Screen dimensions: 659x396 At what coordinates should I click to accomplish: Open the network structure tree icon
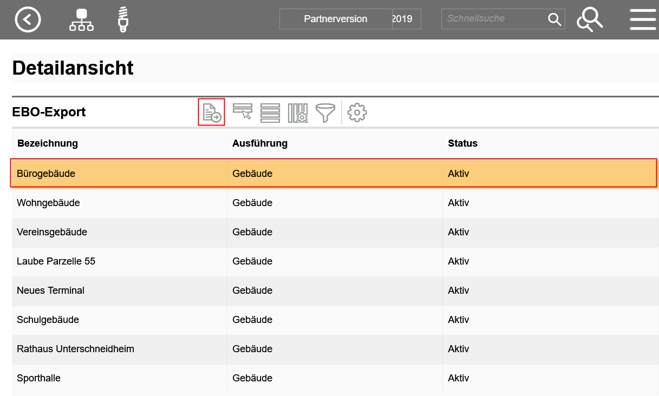[x=81, y=19]
